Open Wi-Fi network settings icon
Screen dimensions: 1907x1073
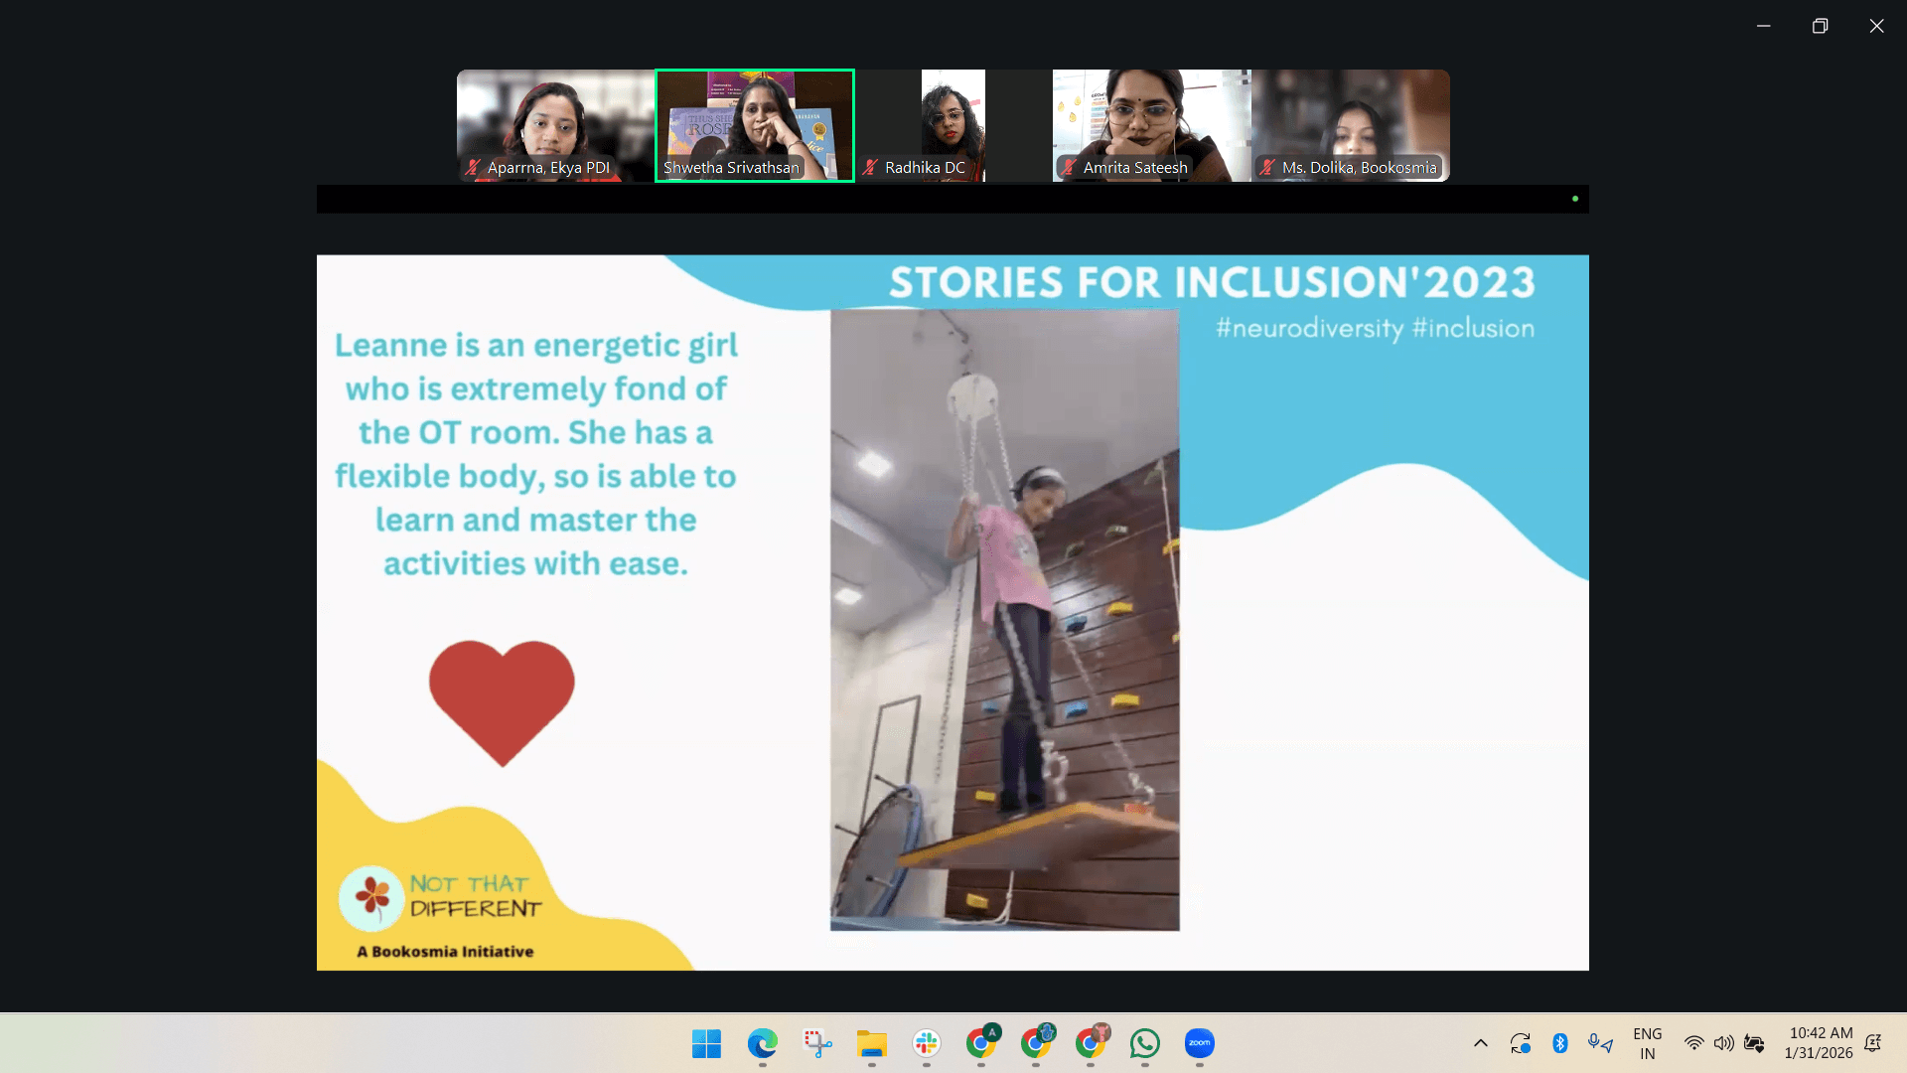point(1693,1043)
